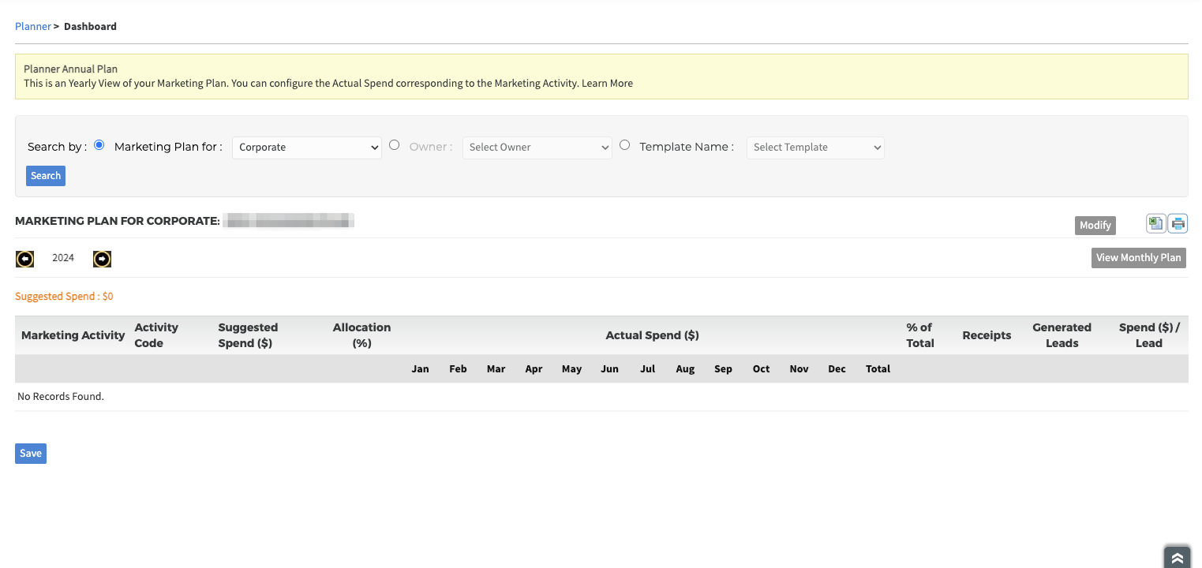Go to next year arrow icon

(102, 259)
